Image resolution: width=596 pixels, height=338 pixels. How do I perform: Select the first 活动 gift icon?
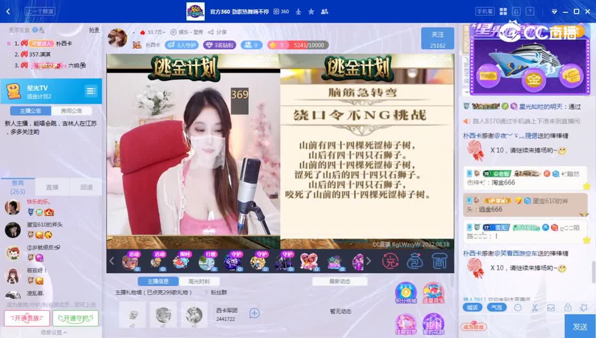[130, 261]
